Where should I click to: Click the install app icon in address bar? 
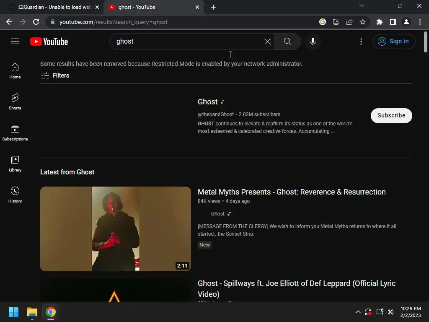pyautogui.click(x=336, y=22)
